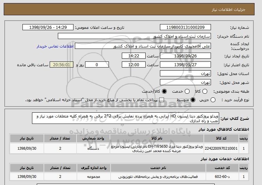
Task: Click the request creator name field
Action: tap(143, 46)
